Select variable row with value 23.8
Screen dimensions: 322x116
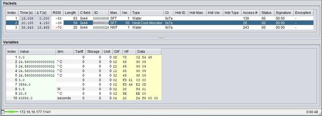coord(84,93)
